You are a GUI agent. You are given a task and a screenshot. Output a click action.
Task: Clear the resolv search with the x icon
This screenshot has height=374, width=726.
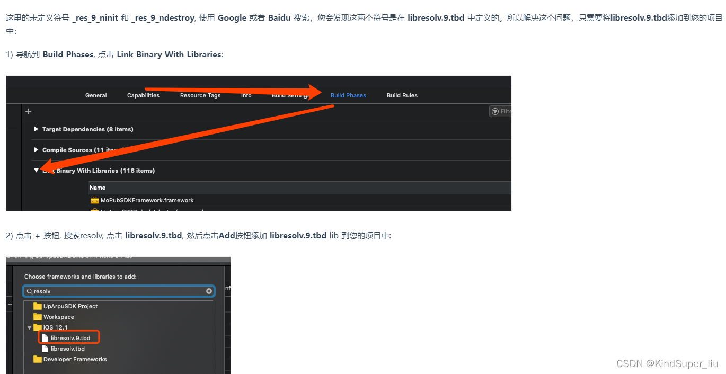tap(209, 291)
